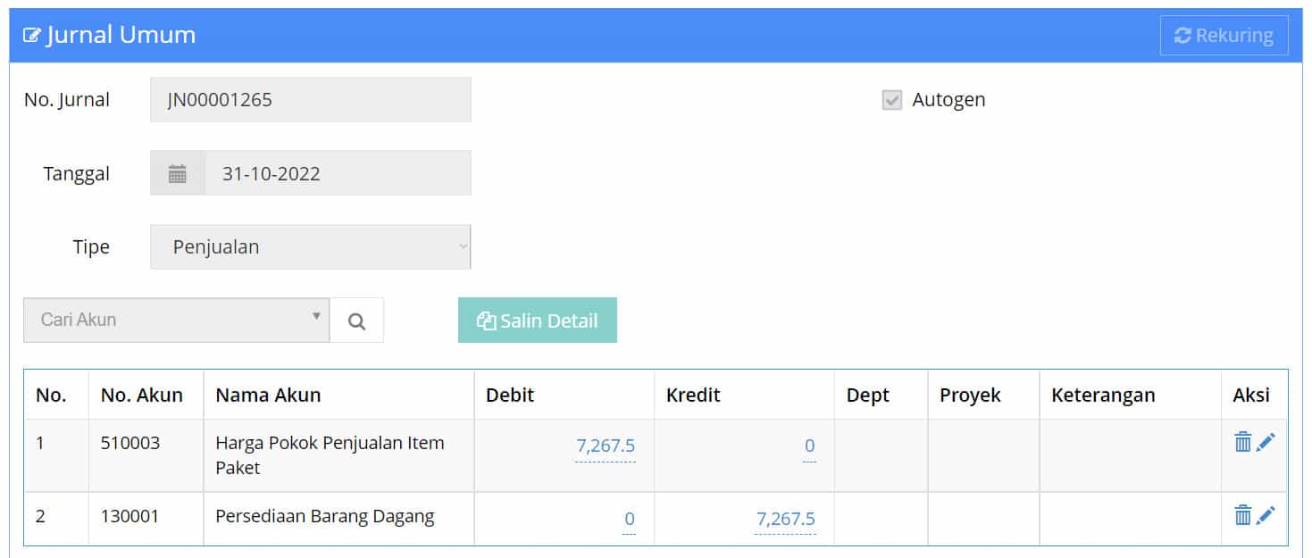Click the No. Jurnal field JN00001265

click(310, 99)
